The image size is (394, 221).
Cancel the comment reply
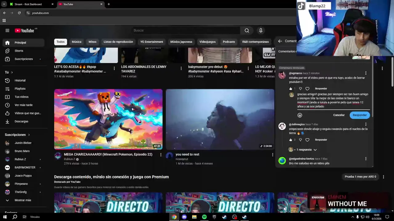coord(339,115)
